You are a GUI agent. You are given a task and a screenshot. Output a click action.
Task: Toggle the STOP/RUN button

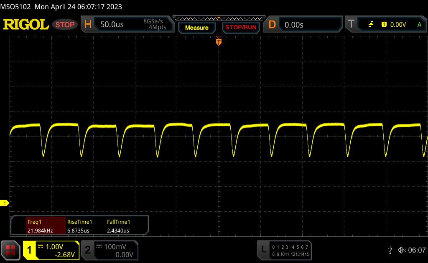(241, 28)
